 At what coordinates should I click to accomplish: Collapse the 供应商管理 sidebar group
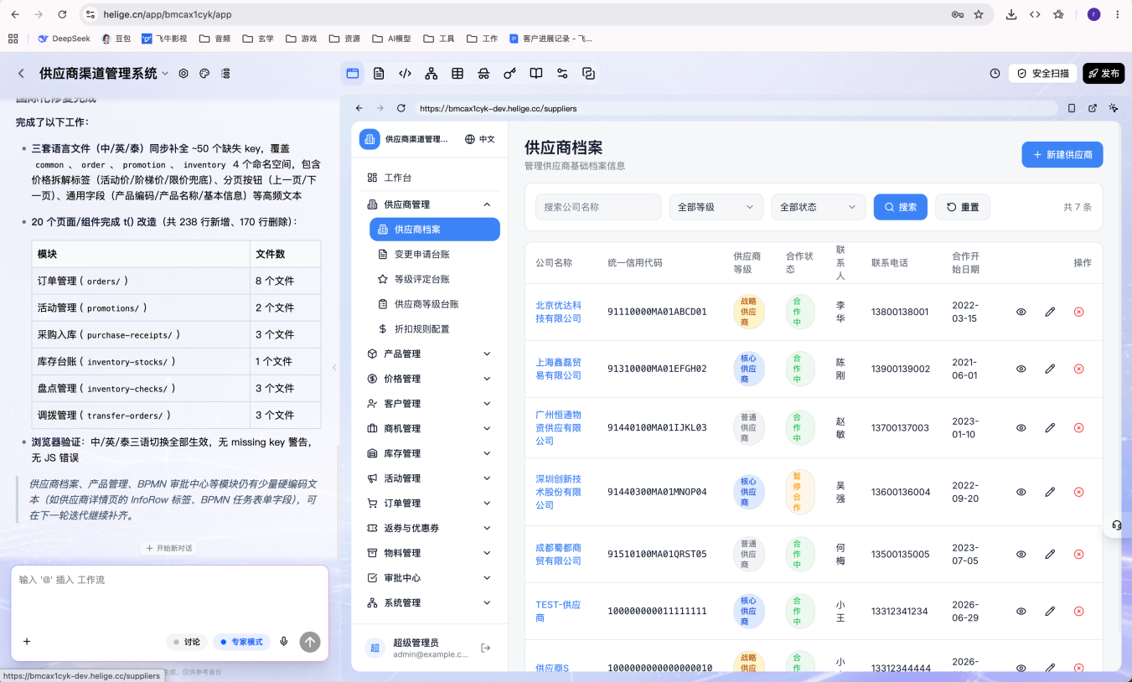(429, 204)
